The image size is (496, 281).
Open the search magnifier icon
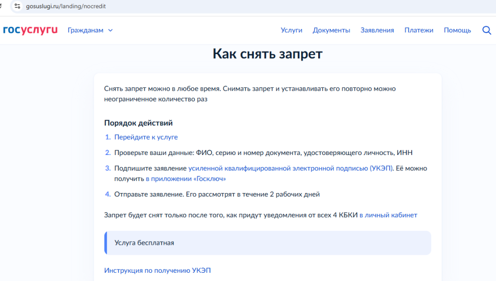pyautogui.click(x=487, y=30)
